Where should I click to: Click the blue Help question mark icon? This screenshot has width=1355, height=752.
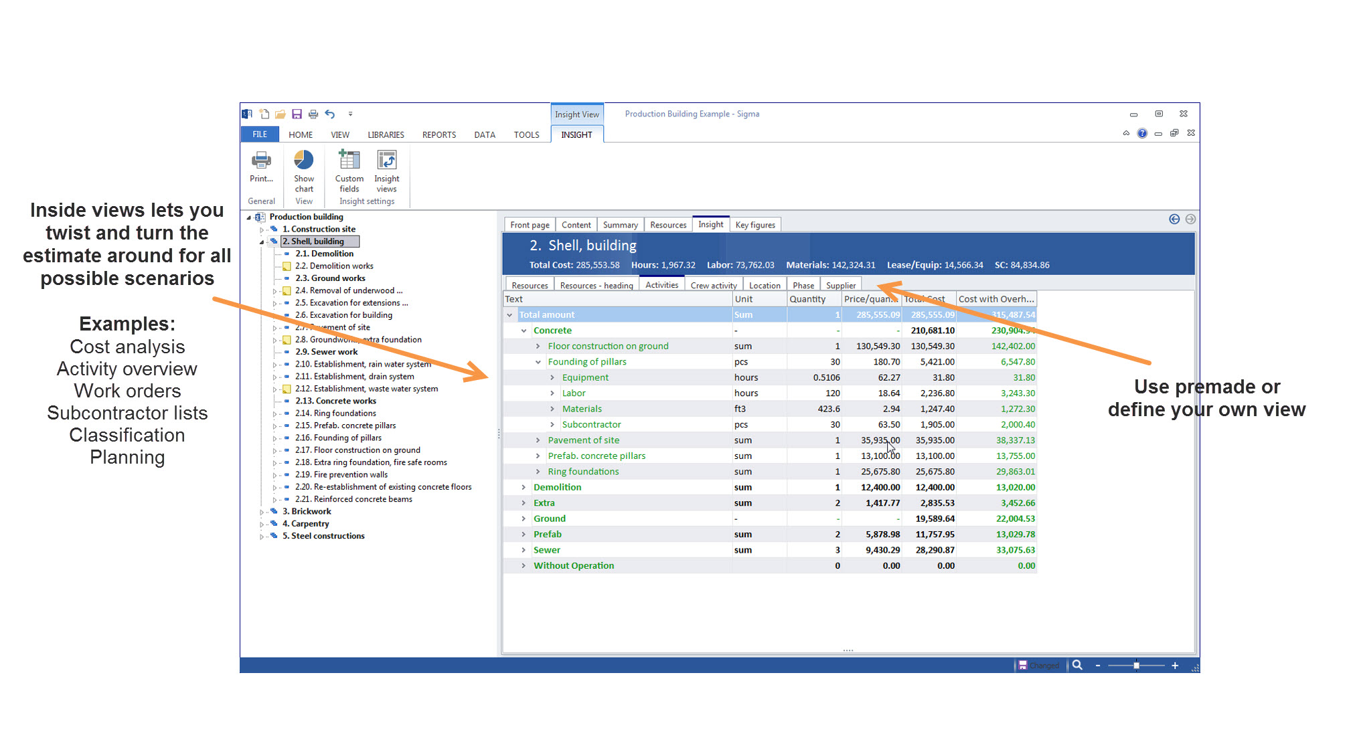click(x=1142, y=133)
